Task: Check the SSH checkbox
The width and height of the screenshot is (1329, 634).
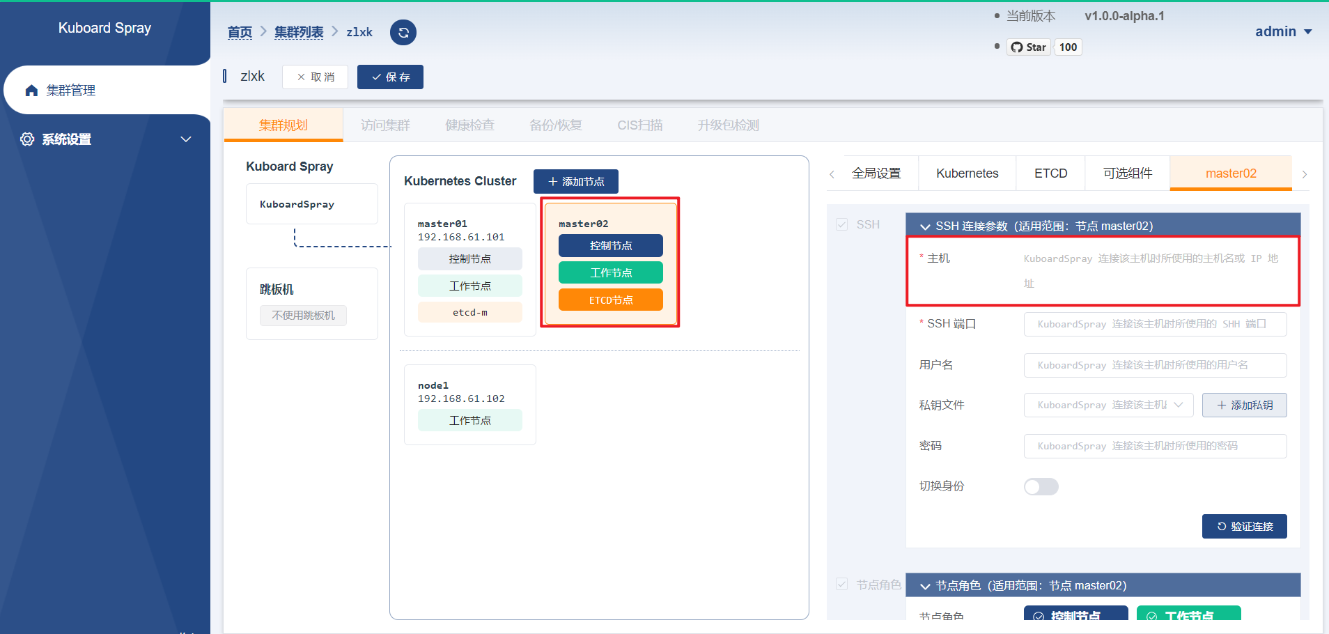Action: coord(841,224)
